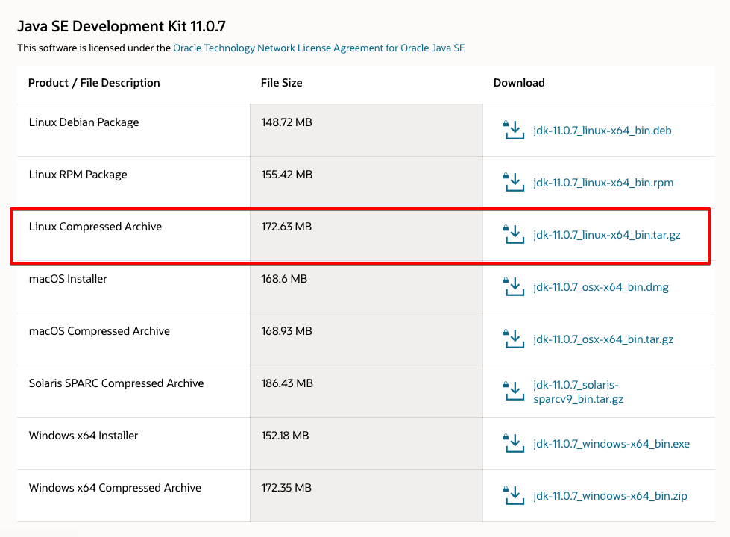Click download icon for macOS Compressed Archive

point(514,339)
